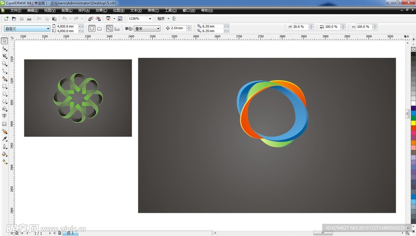
Task: Select the Pick tool in toolbox
Action: click(x=4, y=41)
